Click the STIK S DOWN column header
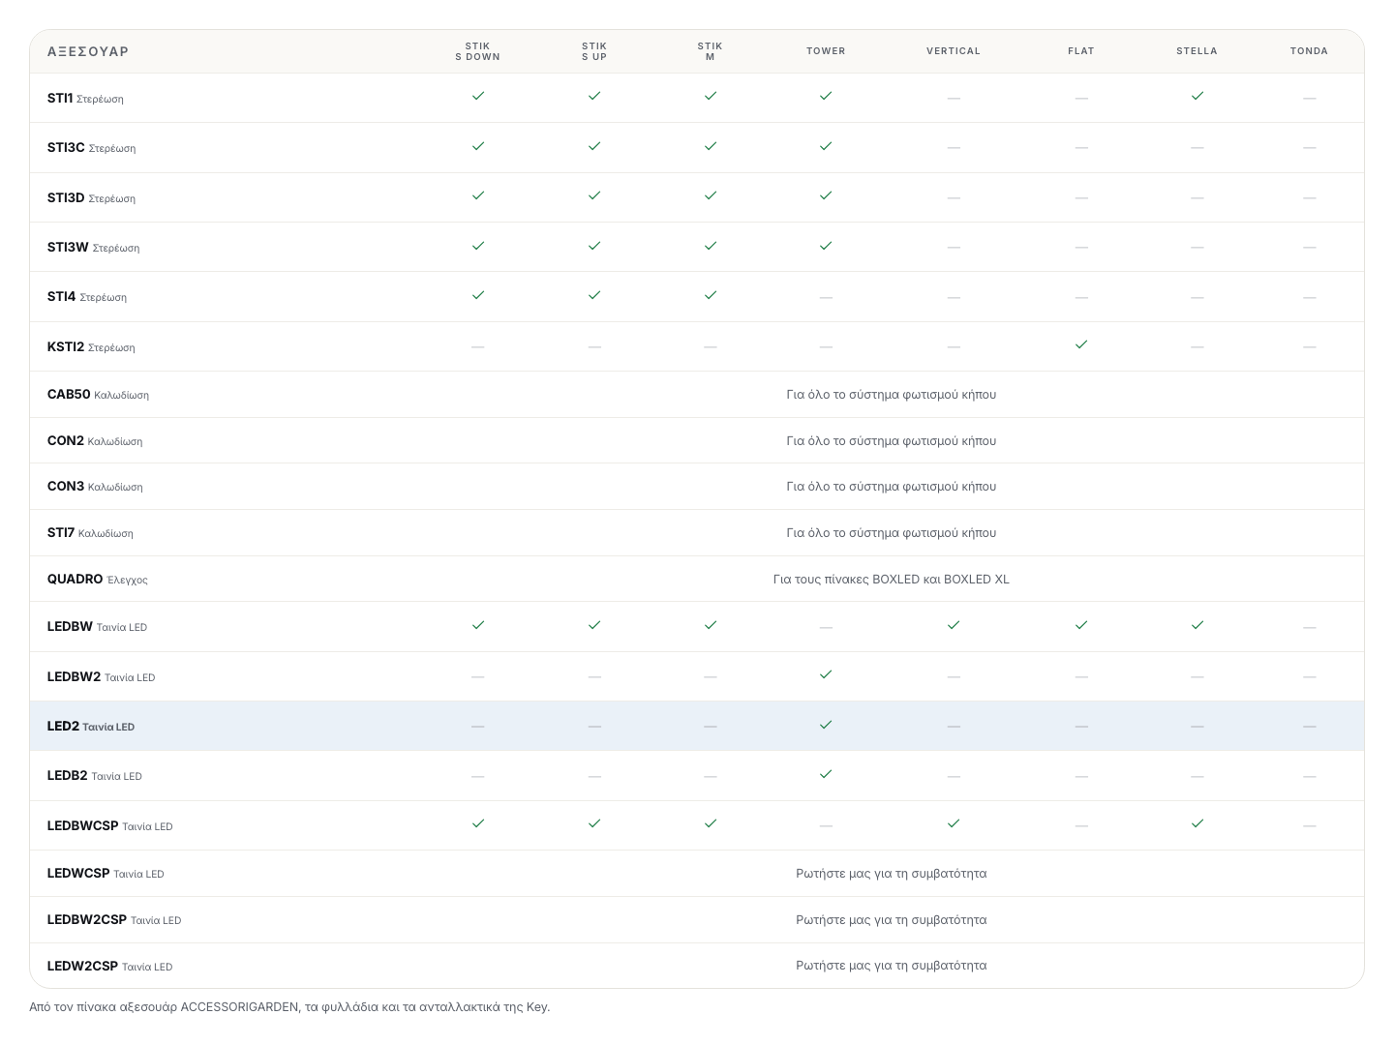This screenshot has width=1394, height=1045. pos(478,51)
